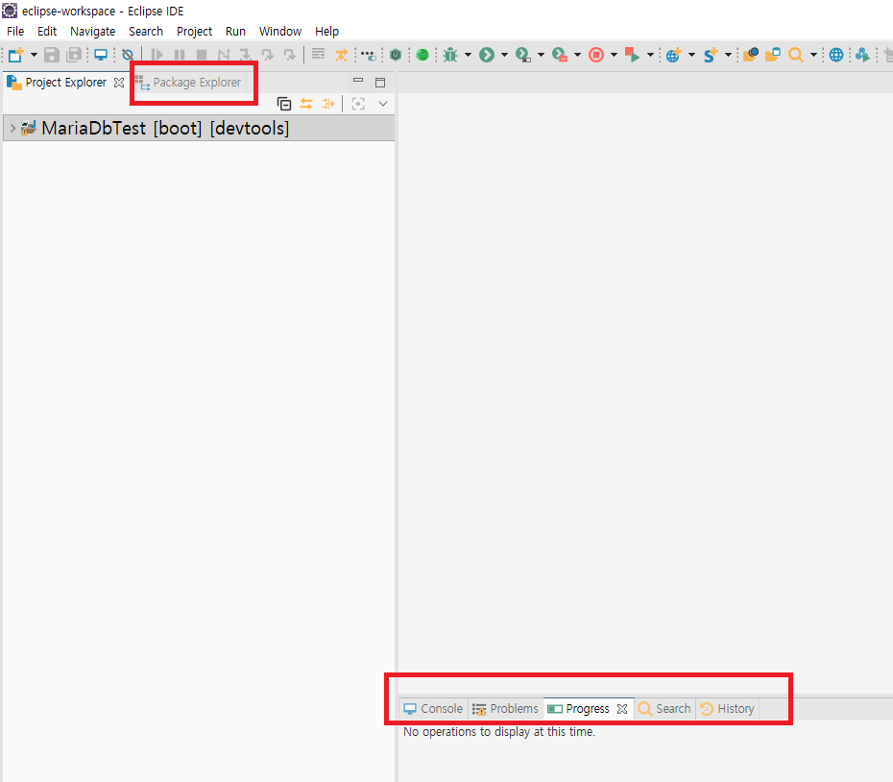Open the Relaunch dropdown arrow

[x=650, y=55]
